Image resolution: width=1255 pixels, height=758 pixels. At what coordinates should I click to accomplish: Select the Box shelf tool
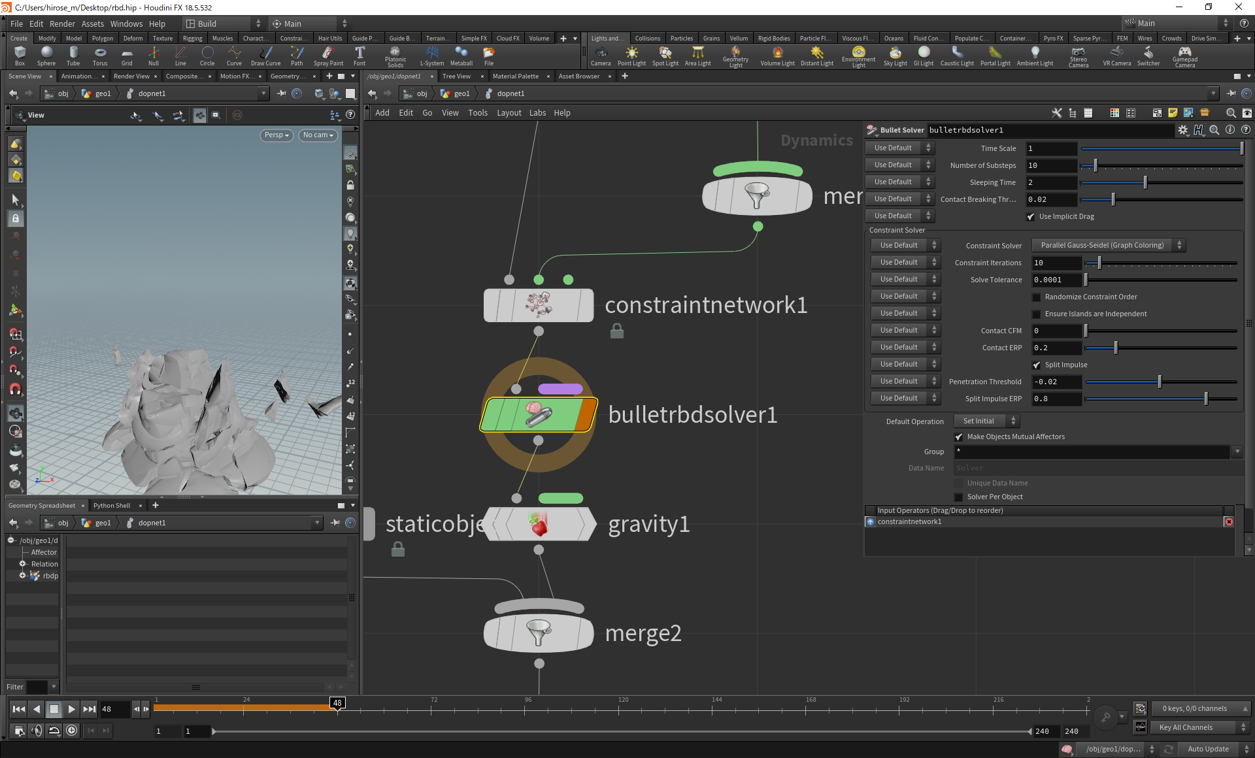[x=20, y=56]
